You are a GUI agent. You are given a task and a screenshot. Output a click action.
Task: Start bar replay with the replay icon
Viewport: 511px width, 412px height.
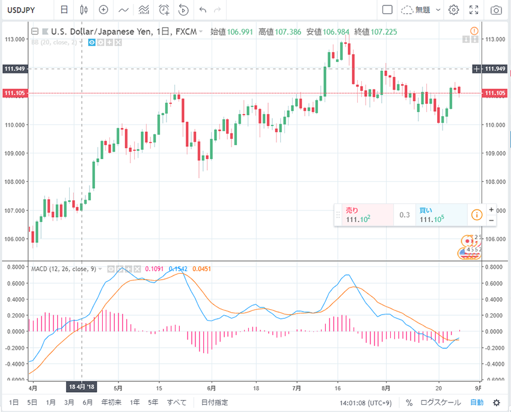click(183, 10)
